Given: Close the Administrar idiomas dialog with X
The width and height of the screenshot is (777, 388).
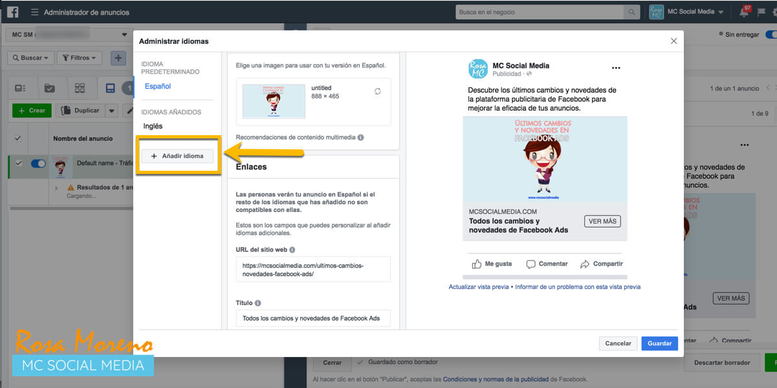Looking at the screenshot, I should [x=673, y=41].
